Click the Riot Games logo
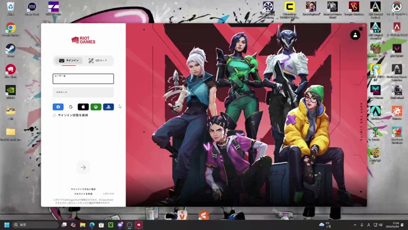 pos(84,40)
